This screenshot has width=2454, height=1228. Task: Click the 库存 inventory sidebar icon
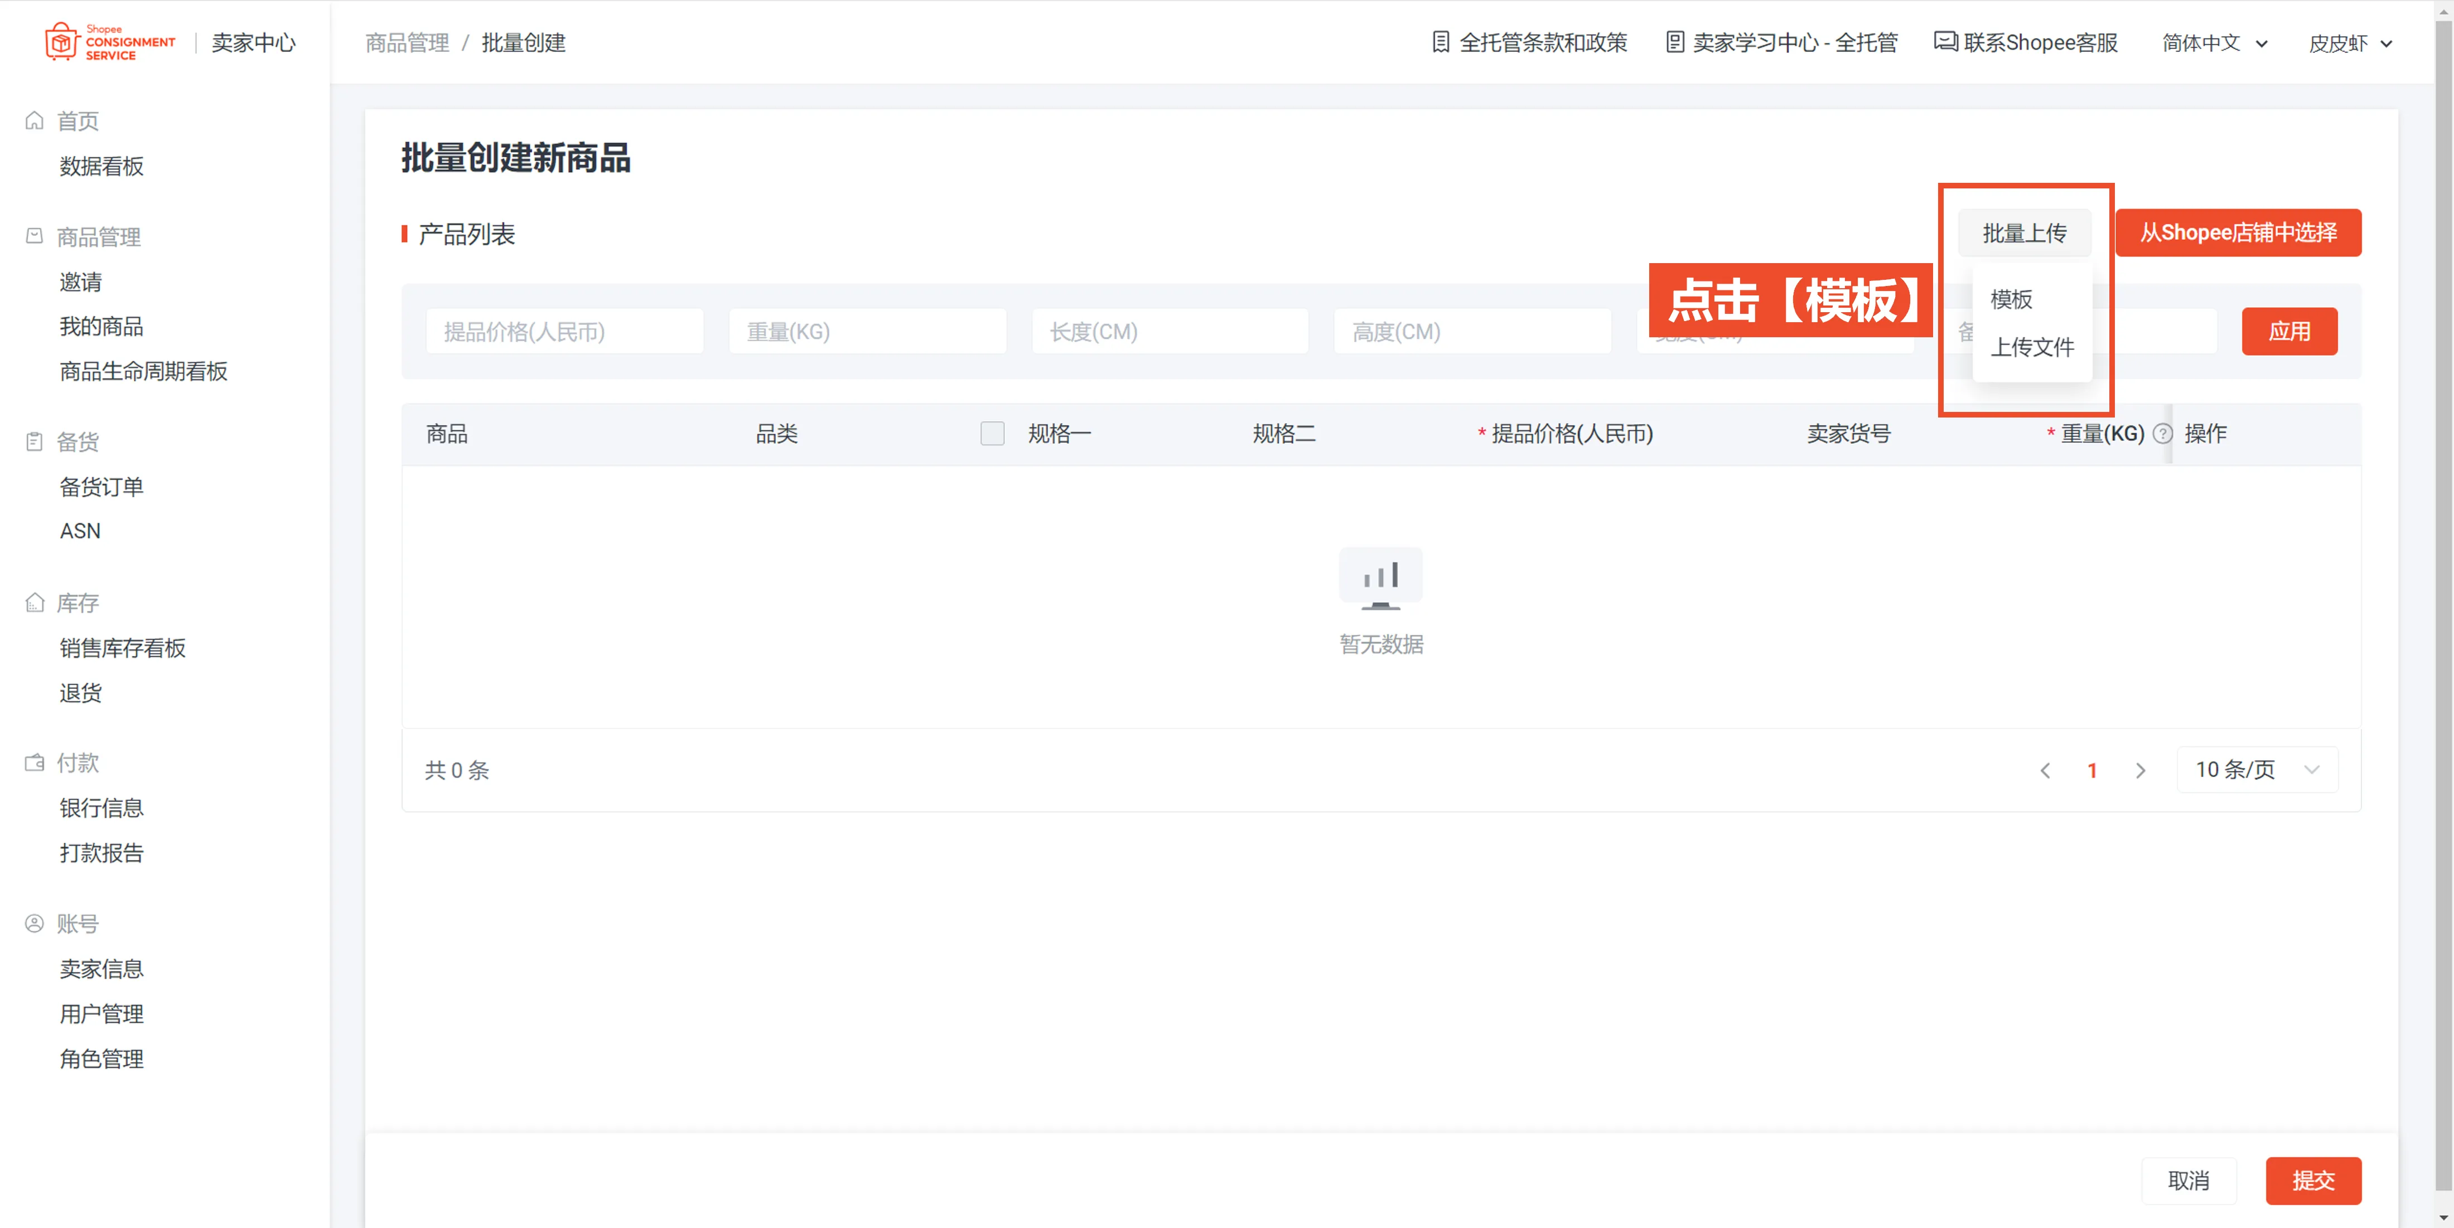point(34,603)
